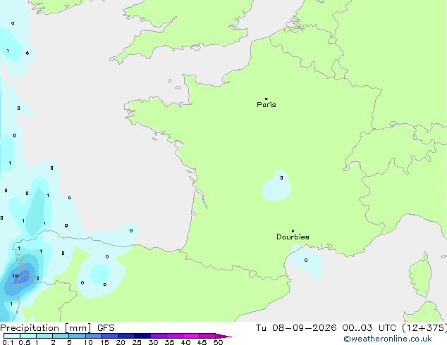The width and height of the screenshot is (447, 345).
Task: Pick the 45 mm legend color swatch
Action: (x=207, y=336)
